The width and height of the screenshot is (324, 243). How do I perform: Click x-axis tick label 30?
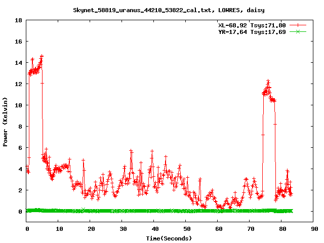pos(123,229)
